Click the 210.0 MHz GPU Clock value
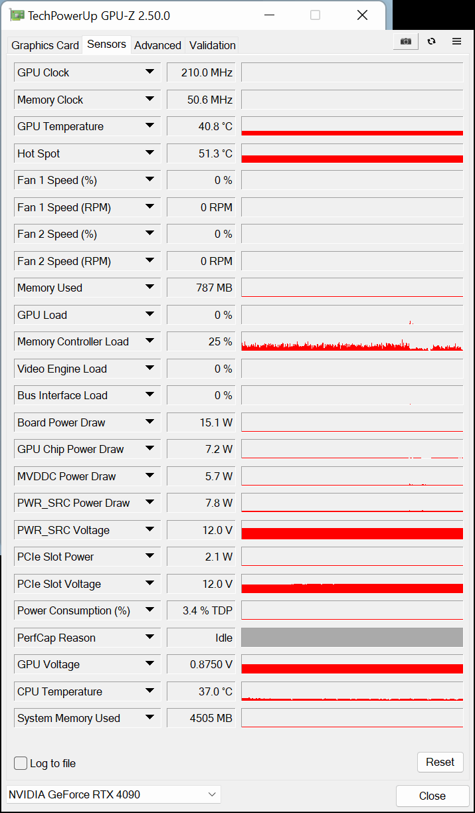The height and width of the screenshot is (813, 475). [x=201, y=72]
